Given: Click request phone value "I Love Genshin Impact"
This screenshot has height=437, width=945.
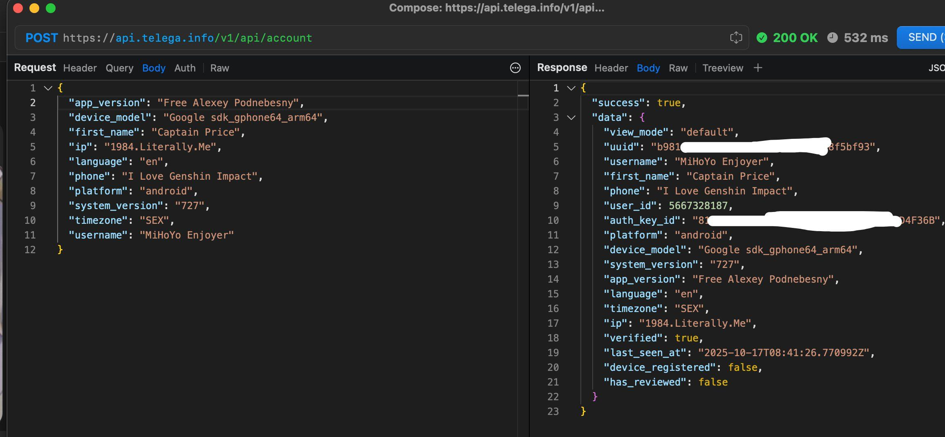Looking at the screenshot, I should coord(190,176).
